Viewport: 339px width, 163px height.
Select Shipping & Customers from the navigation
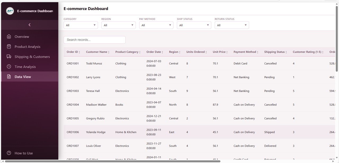click(32, 56)
